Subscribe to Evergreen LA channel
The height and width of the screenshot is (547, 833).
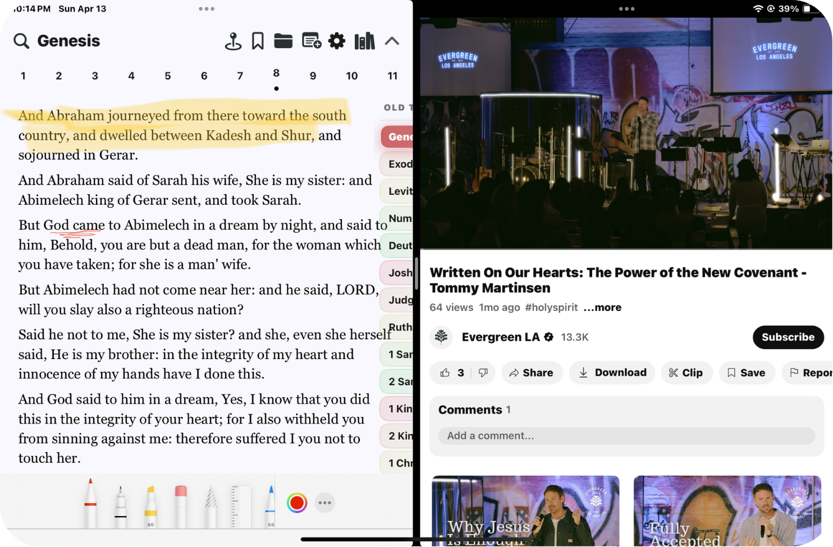pyautogui.click(x=788, y=337)
